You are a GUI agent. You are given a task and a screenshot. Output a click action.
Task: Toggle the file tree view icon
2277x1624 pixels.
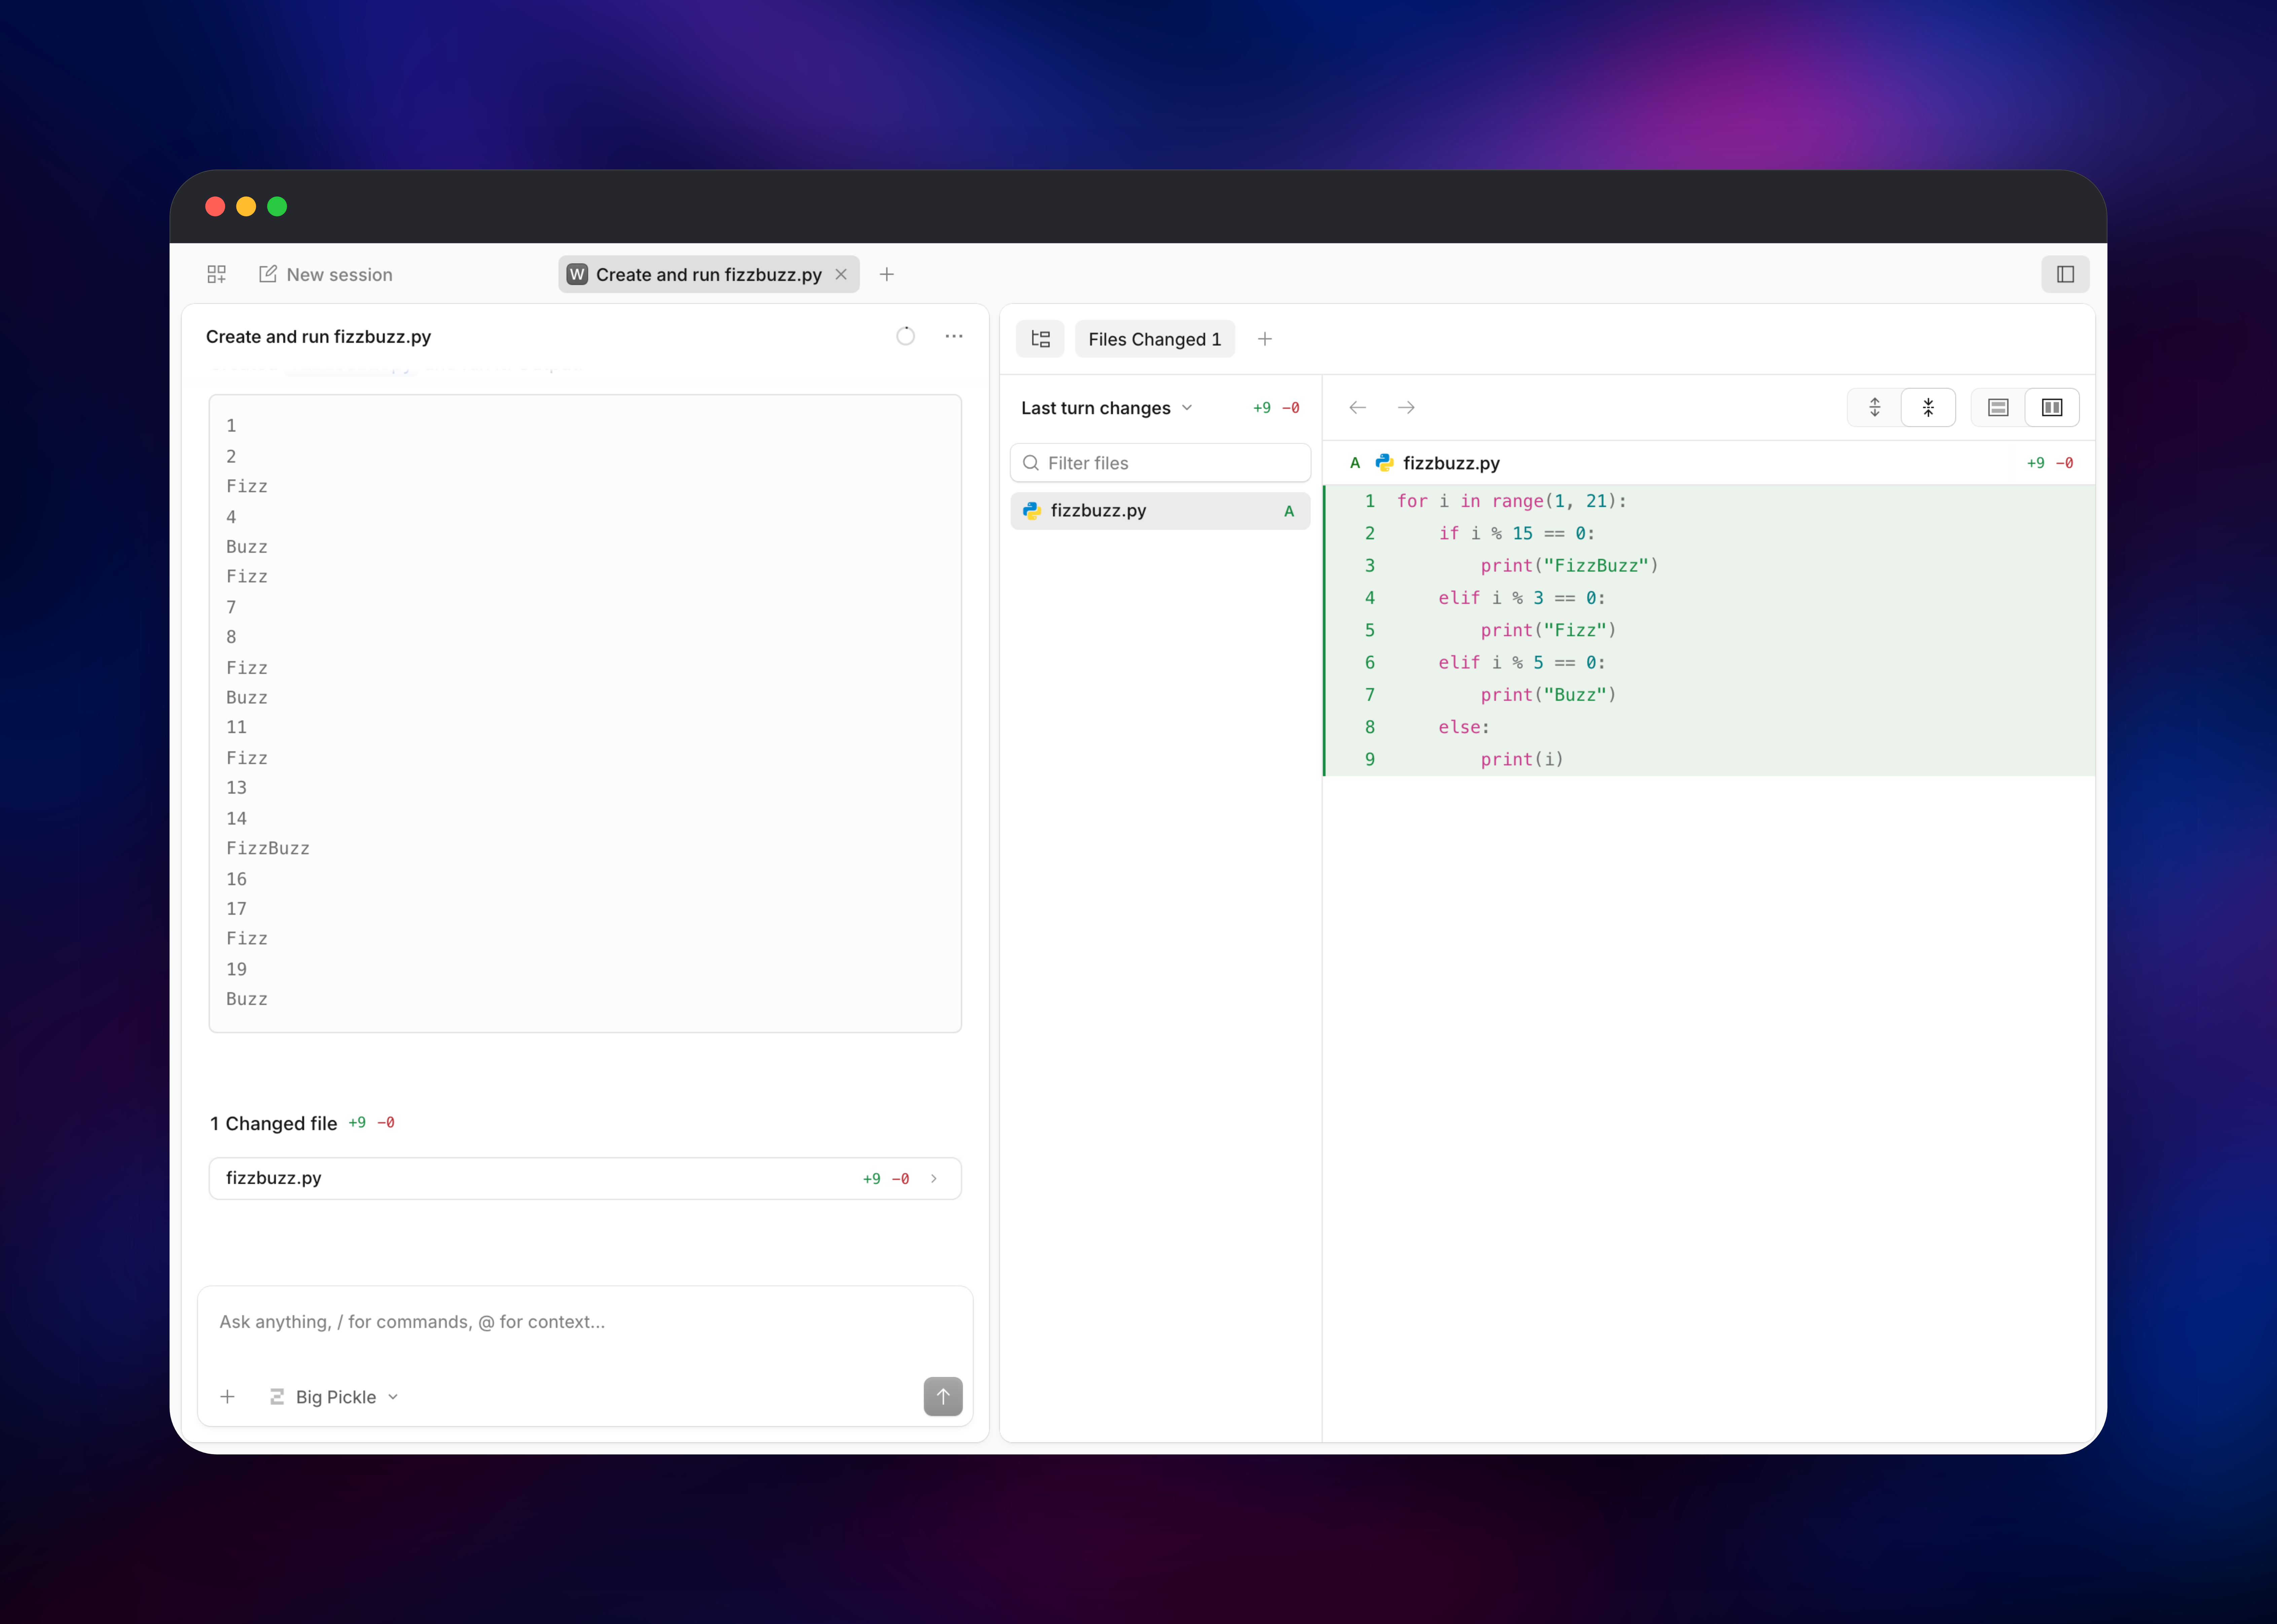1040,339
